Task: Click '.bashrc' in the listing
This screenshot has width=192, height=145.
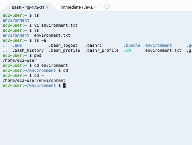Action: [93, 45]
